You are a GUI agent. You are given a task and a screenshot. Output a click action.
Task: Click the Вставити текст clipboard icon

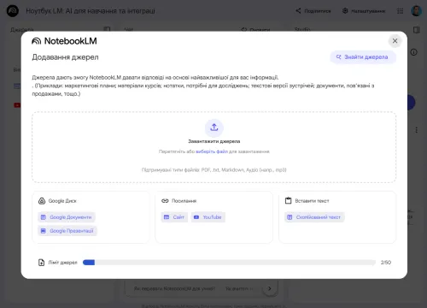click(289, 201)
